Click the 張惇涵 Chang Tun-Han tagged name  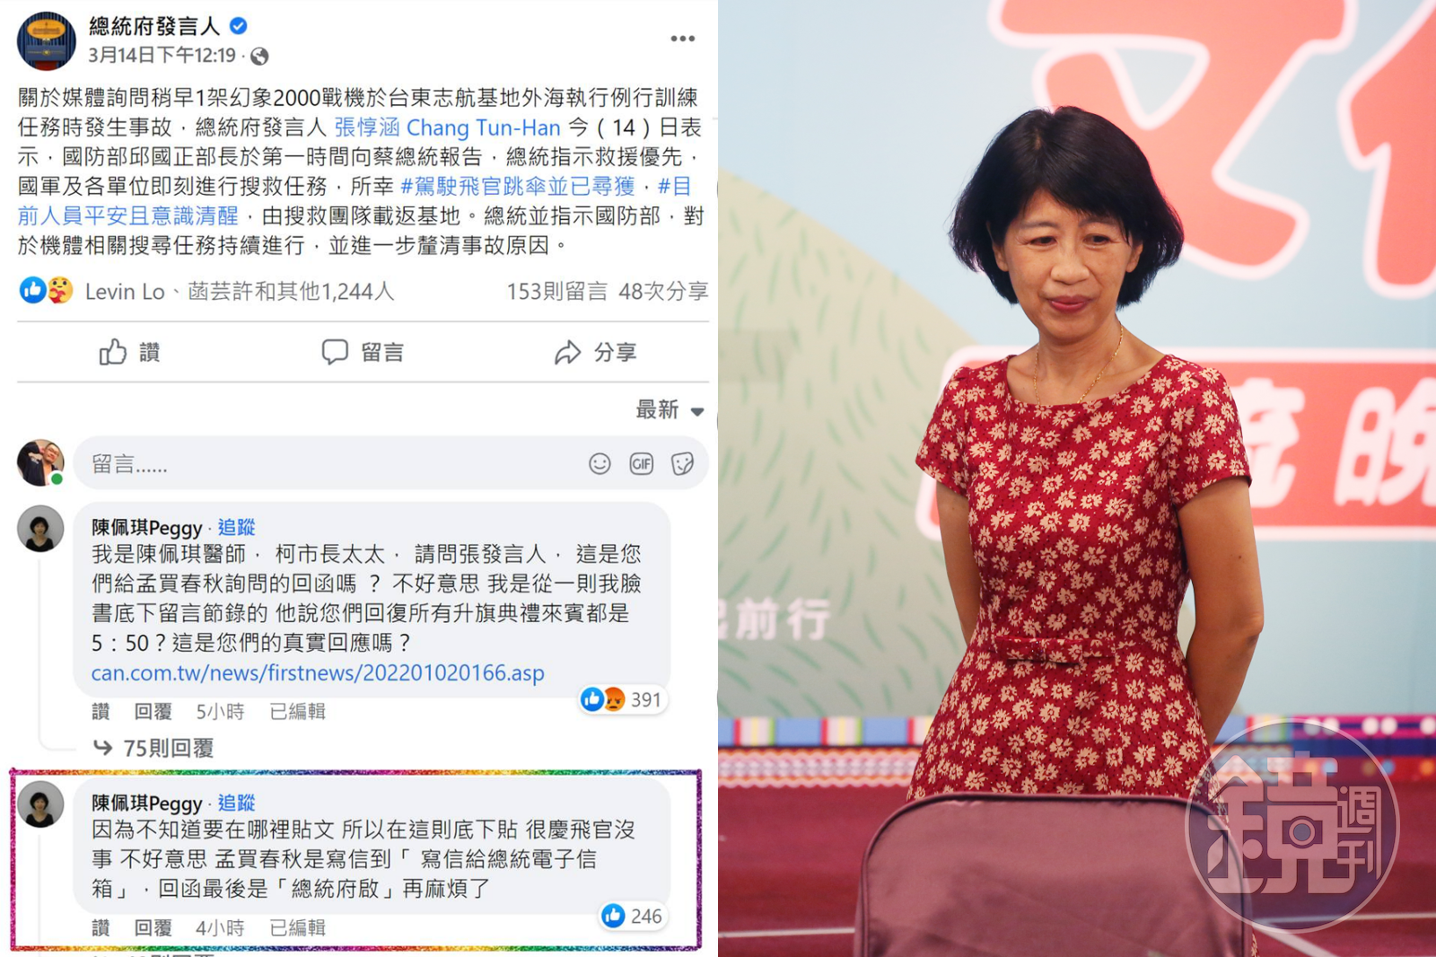tap(447, 127)
